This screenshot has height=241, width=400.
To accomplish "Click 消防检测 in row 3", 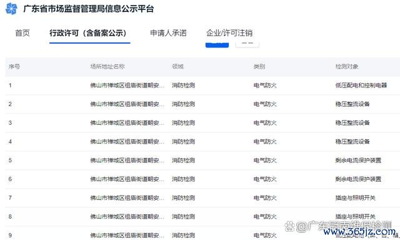I will [x=183, y=123].
